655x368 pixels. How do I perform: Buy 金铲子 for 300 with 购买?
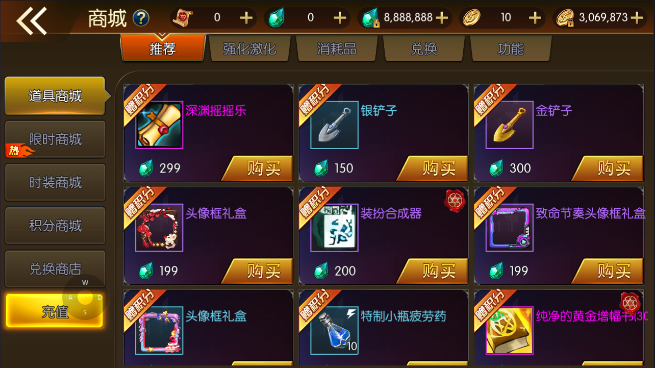[609, 168]
